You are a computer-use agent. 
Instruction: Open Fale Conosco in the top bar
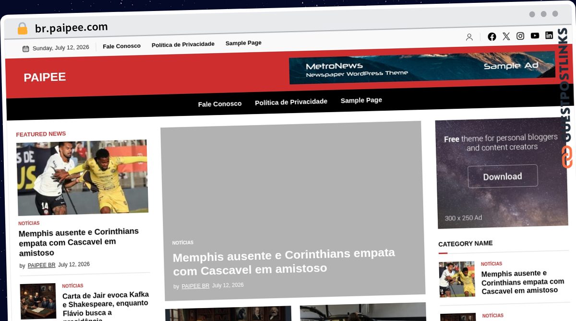[x=121, y=46]
